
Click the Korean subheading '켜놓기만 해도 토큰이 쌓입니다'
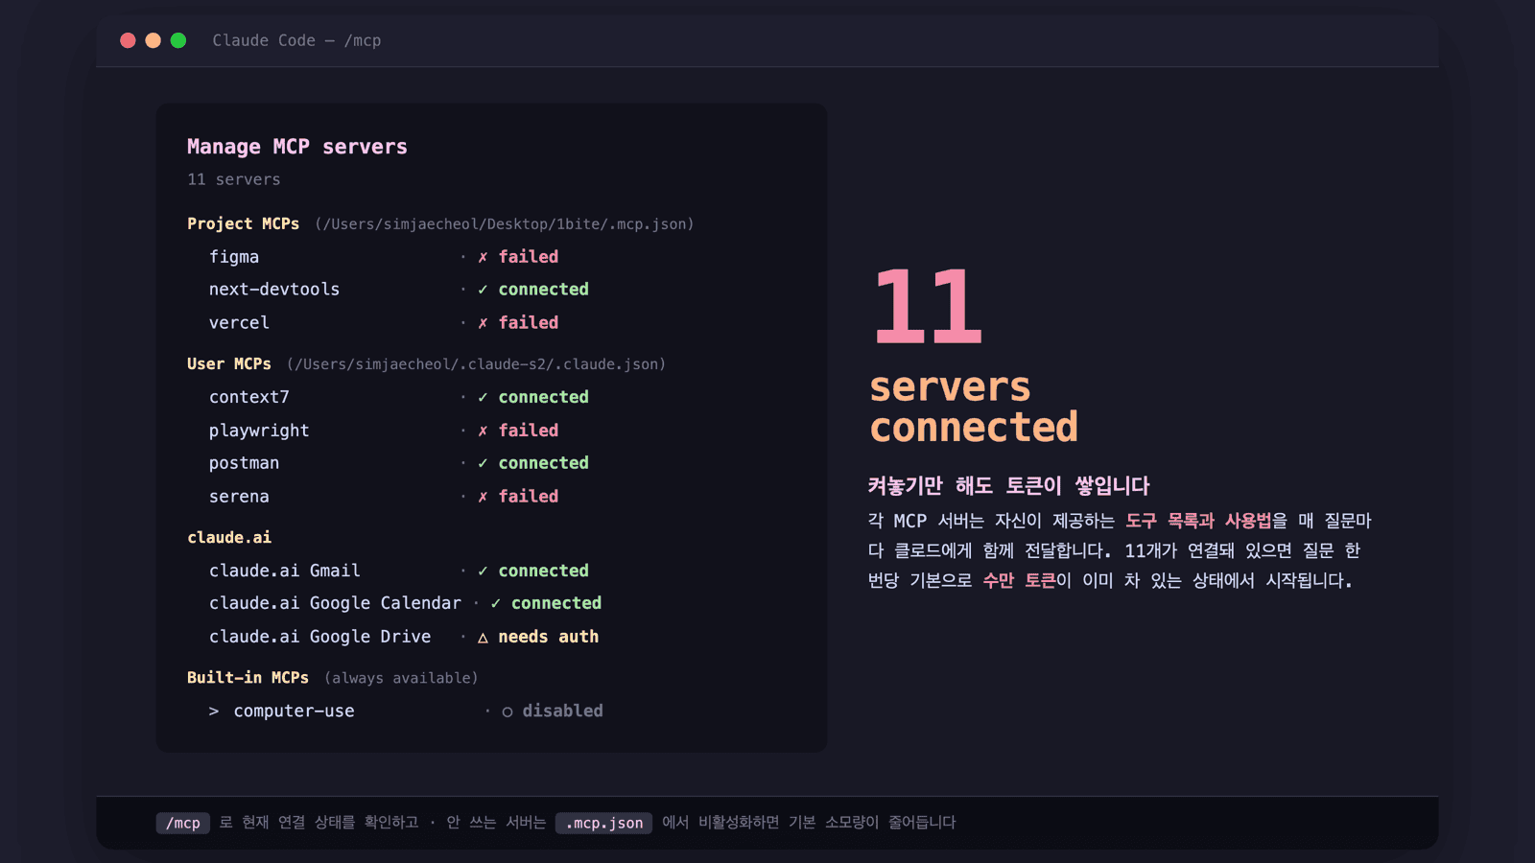pos(1008,486)
